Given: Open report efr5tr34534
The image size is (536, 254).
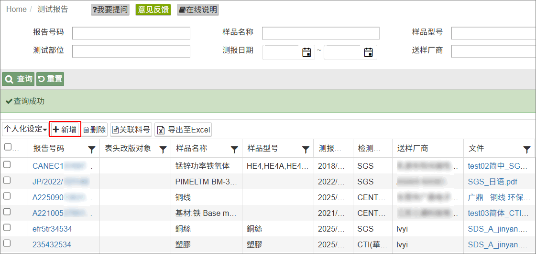Looking at the screenshot, I should [x=52, y=229].
